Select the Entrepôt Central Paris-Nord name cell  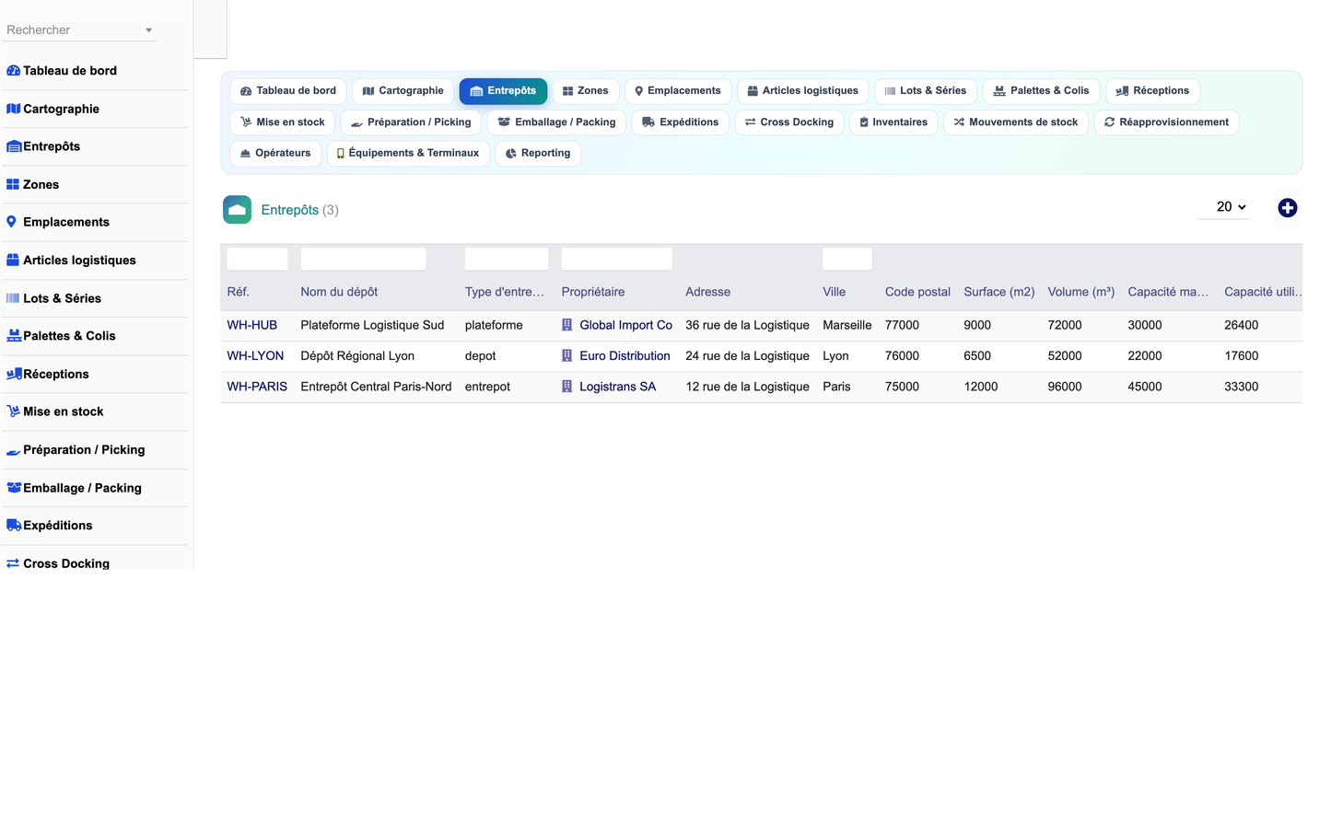(x=376, y=387)
